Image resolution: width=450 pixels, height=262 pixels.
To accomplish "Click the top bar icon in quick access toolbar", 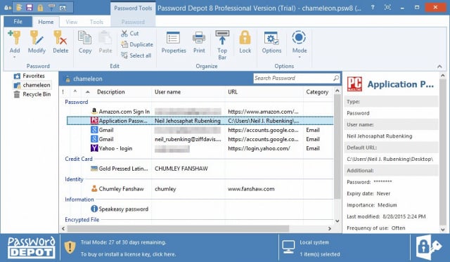I will (x=51, y=8).
